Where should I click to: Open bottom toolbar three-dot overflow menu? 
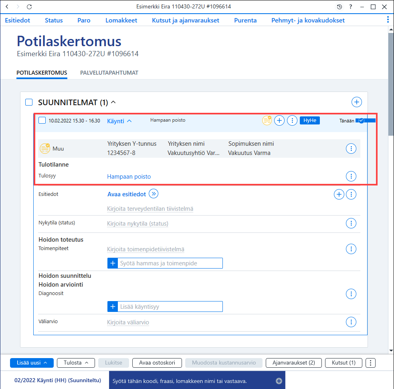coord(370,363)
